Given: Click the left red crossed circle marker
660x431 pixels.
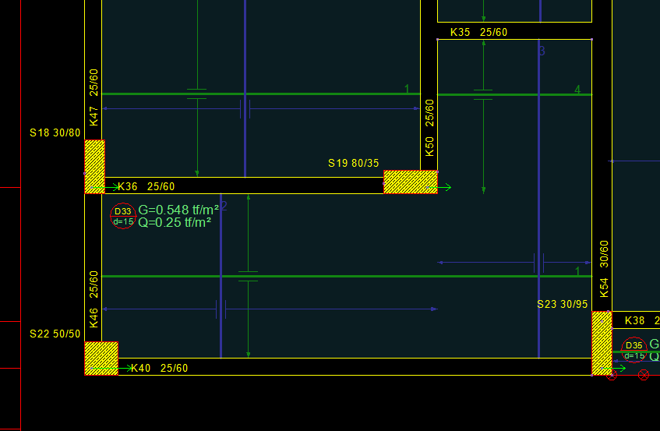Looking at the screenshot, I should tap(612, 375).
